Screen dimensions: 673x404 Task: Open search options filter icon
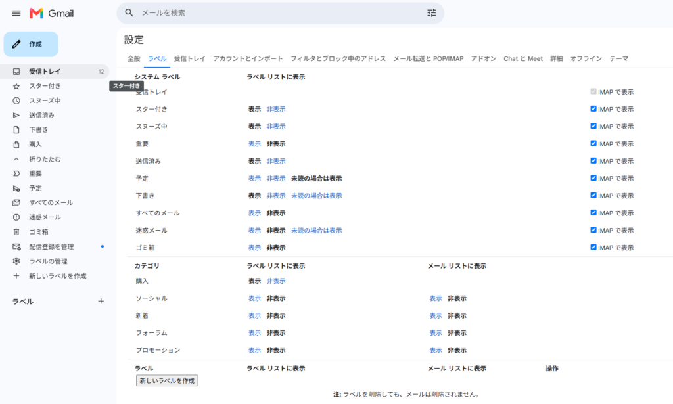click(431, 13)
